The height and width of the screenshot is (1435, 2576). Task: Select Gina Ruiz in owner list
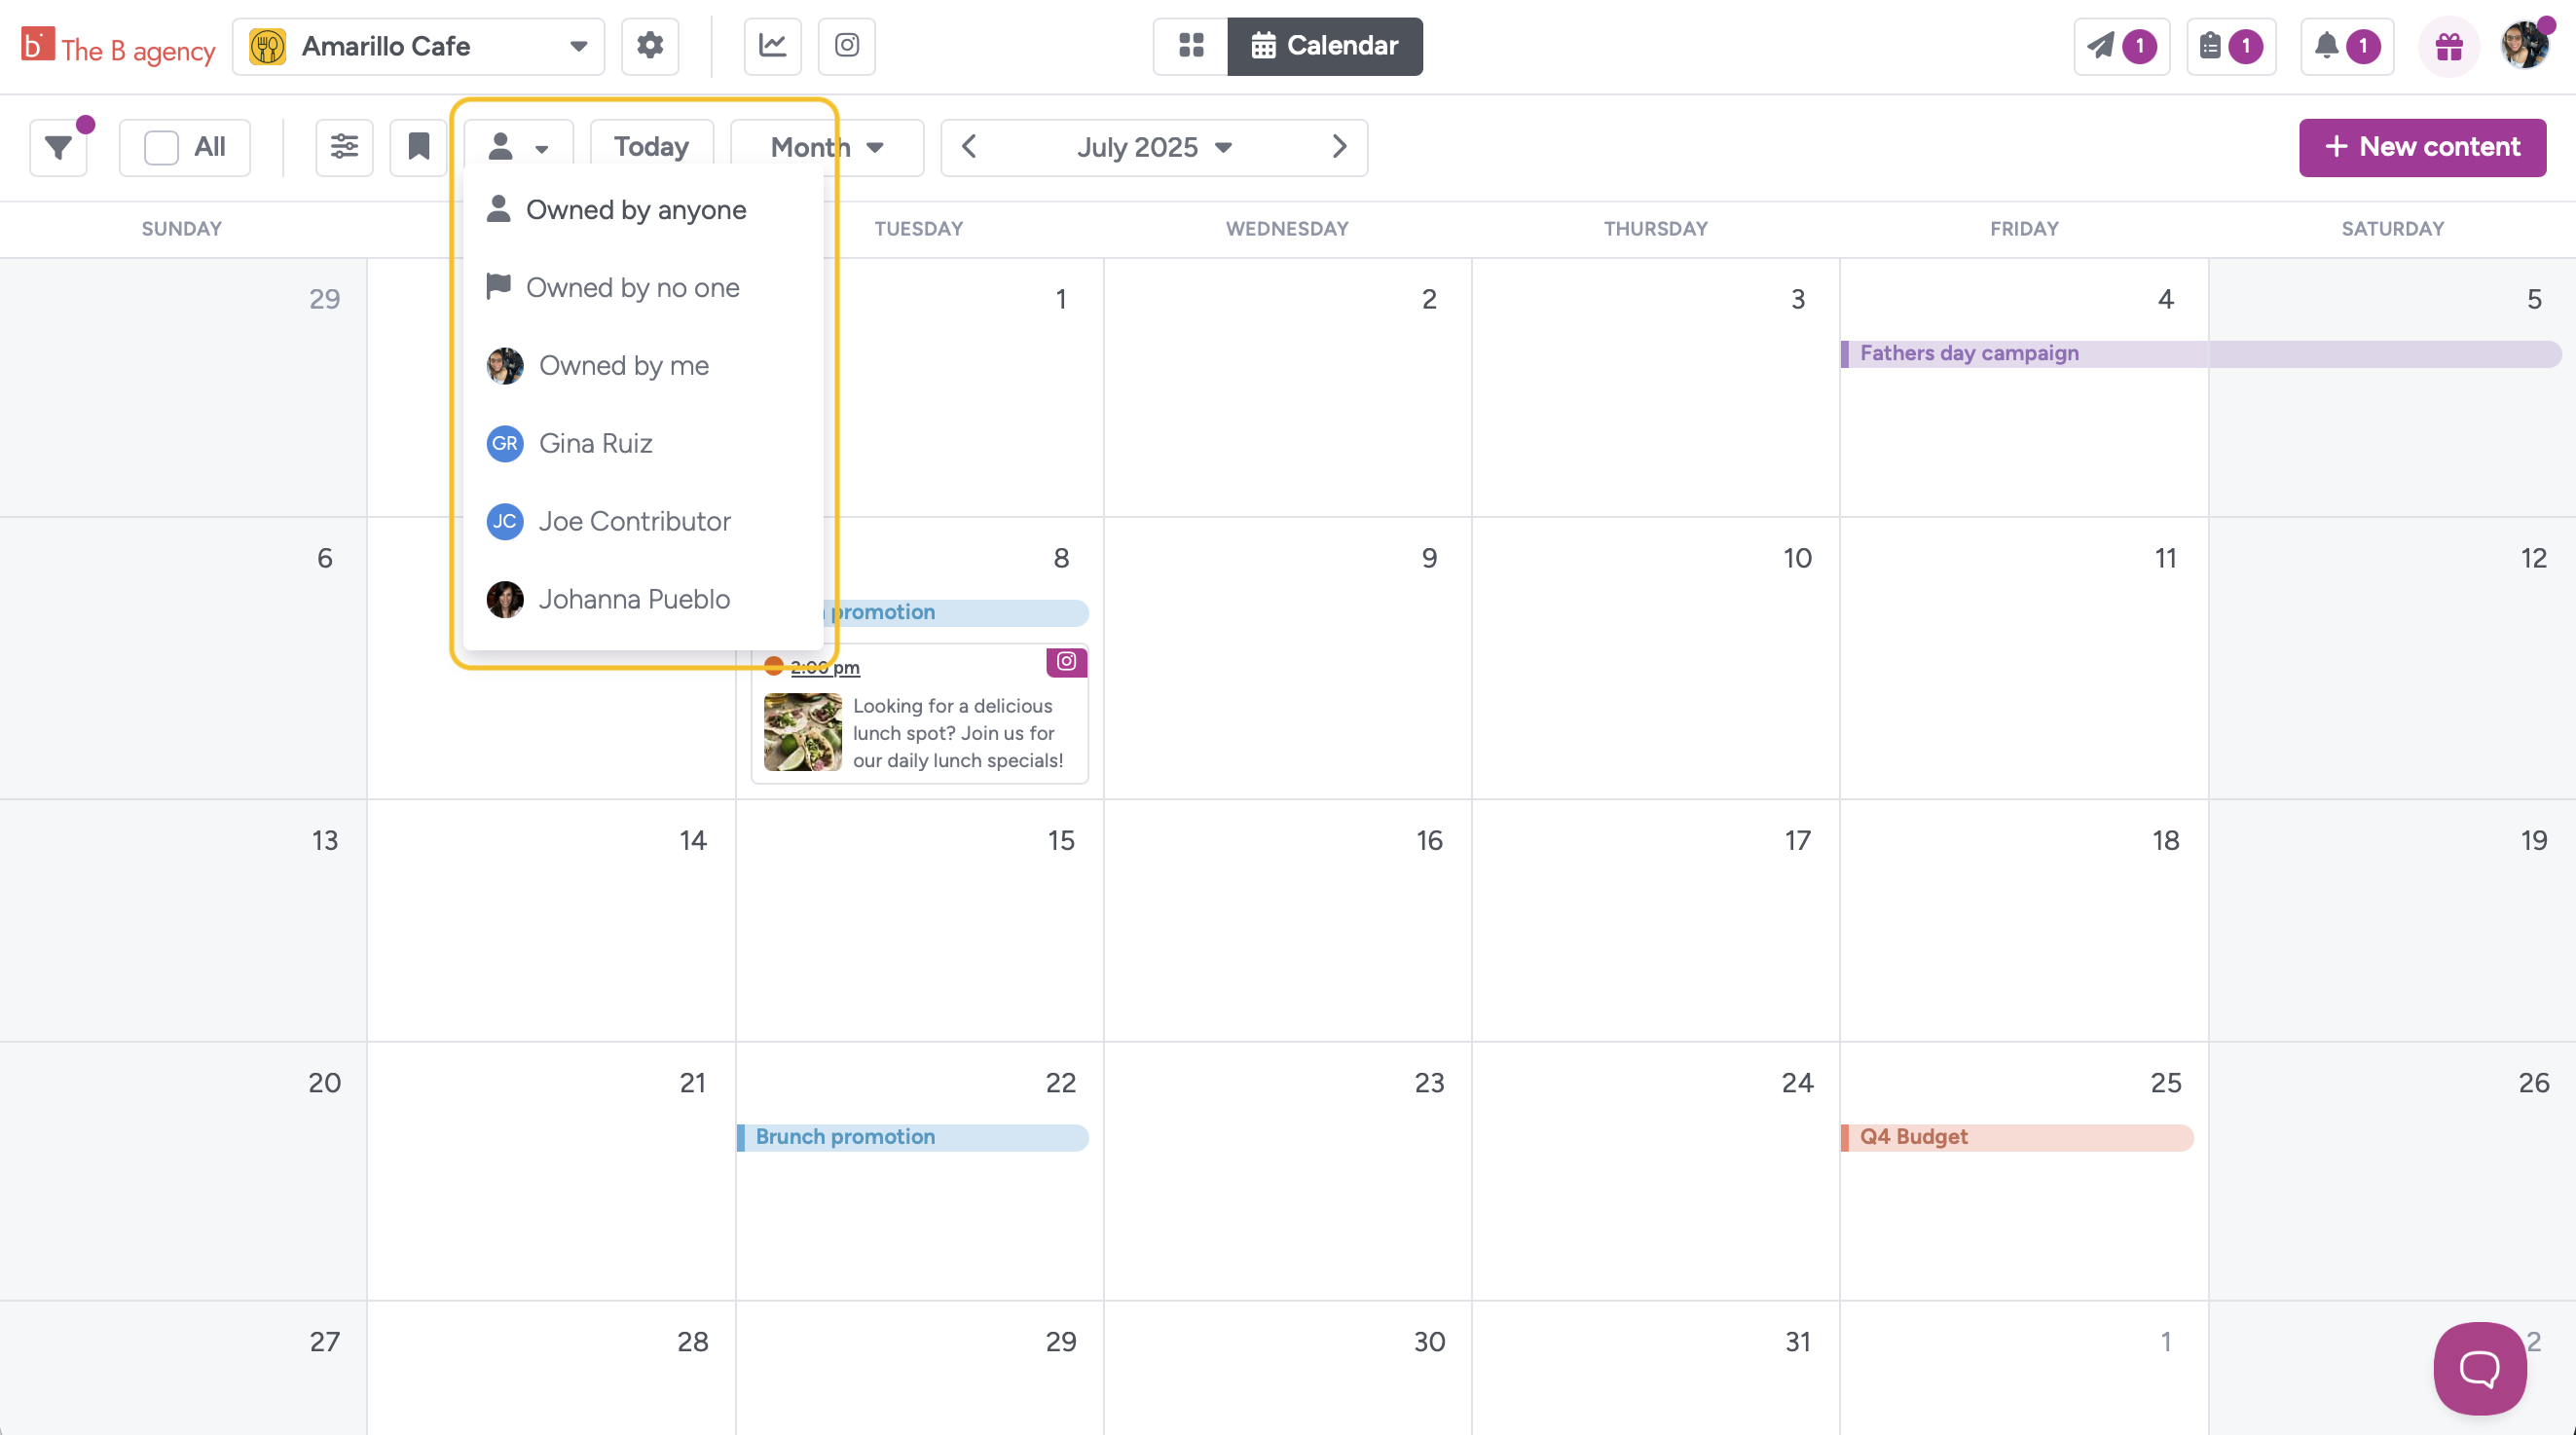point(595,444)
